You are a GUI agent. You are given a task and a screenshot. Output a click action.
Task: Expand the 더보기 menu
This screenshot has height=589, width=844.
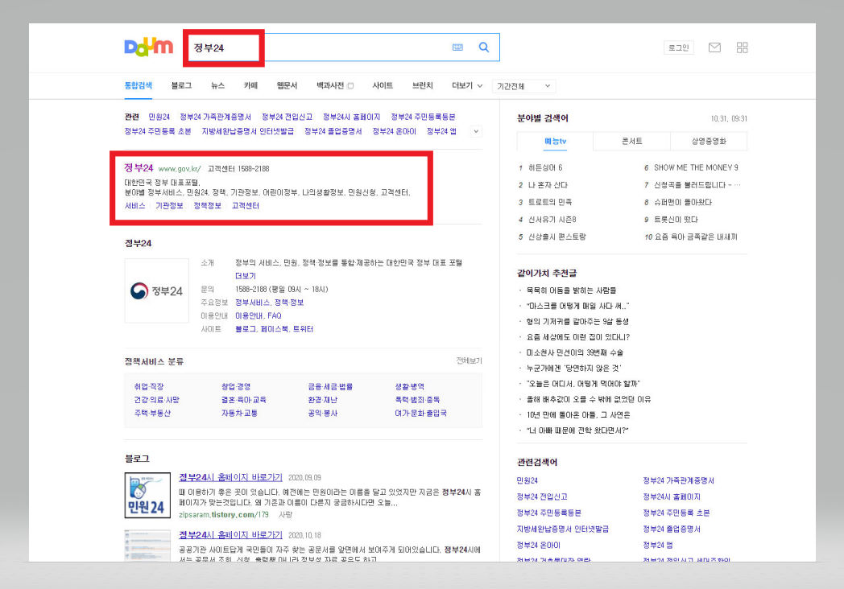tap(466, 85)
